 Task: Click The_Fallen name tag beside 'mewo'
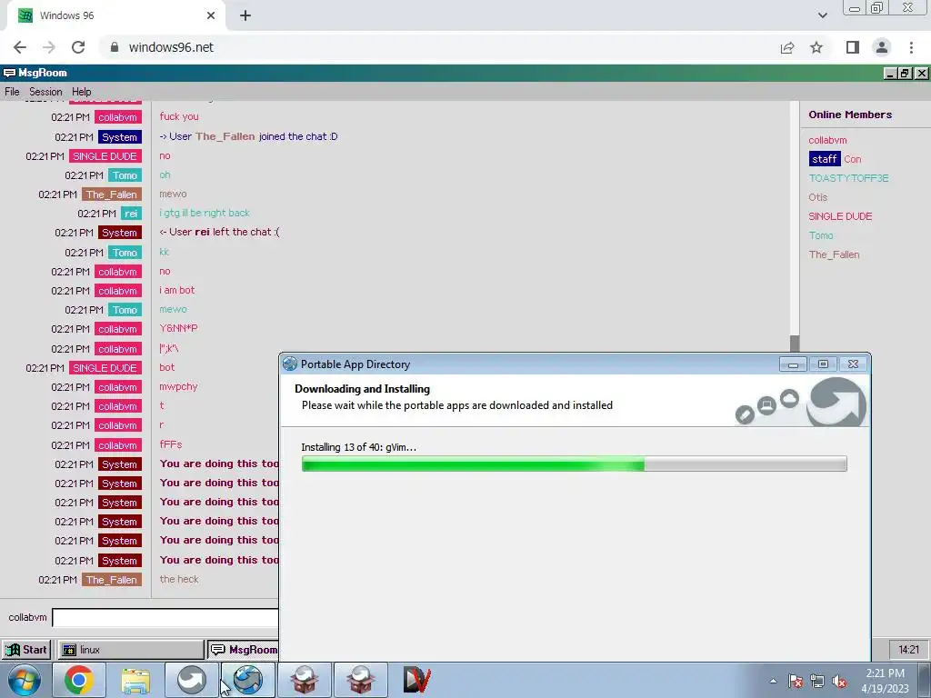pyautogui.click(x=112, y=194)
